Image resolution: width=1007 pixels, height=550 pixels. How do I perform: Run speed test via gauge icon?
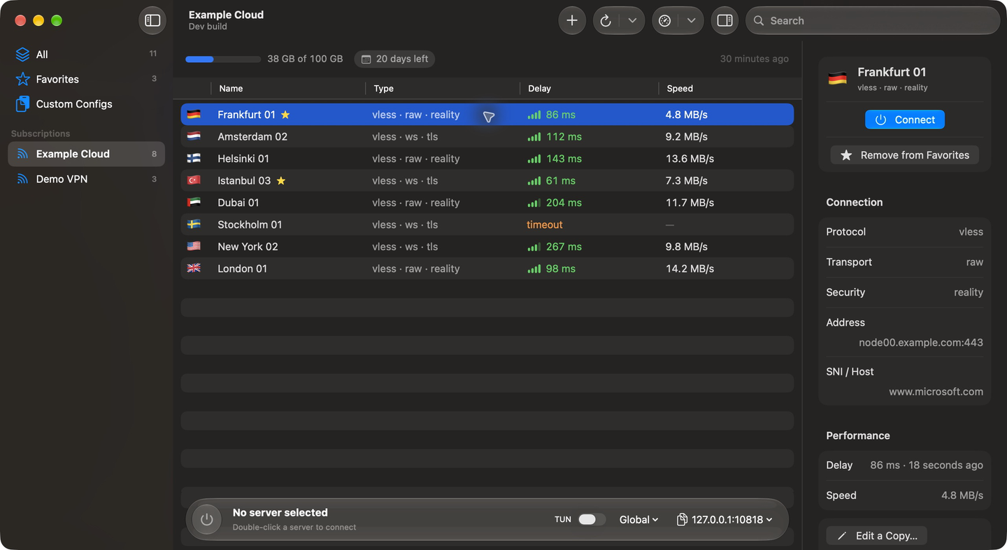coord(665,20)
